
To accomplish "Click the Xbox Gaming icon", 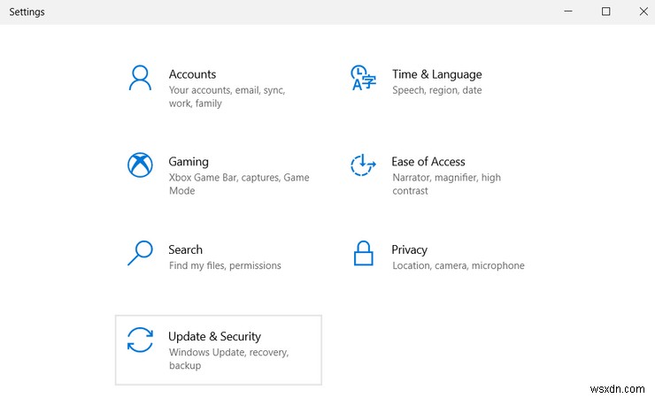I will pos(140,165).
